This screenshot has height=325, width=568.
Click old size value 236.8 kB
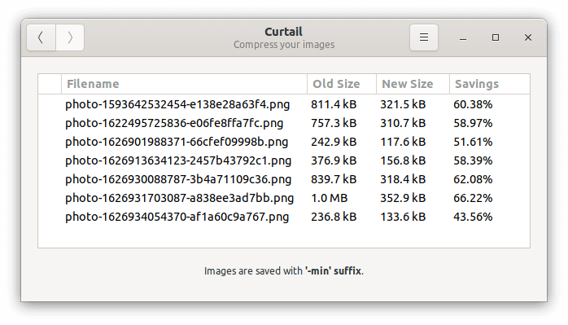point(334,217)
